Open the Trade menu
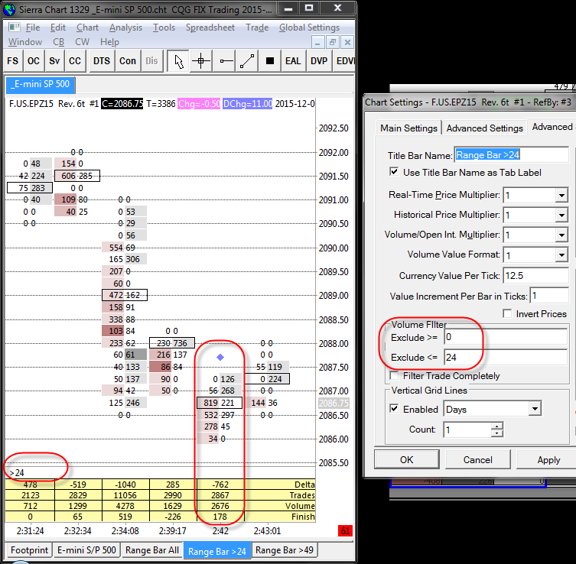The width and height of the screenshot is (576, 564). pos(257,28)
